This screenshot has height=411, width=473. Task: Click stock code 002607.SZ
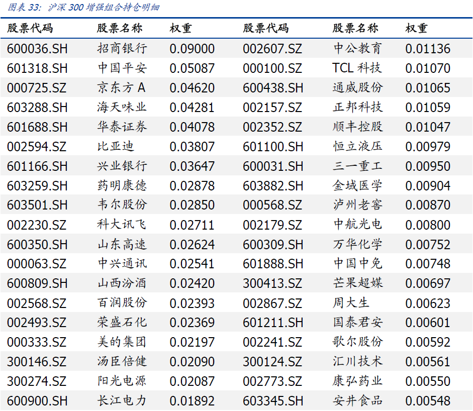[272, 49]
